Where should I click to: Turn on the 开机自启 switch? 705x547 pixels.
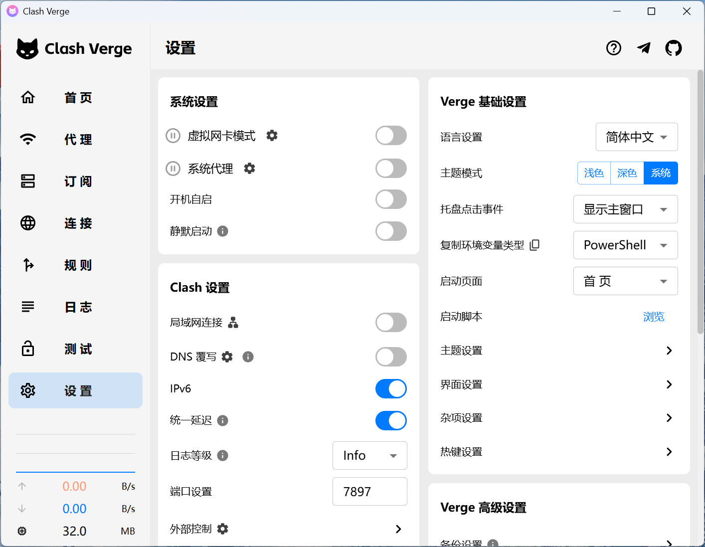[391, 199]
